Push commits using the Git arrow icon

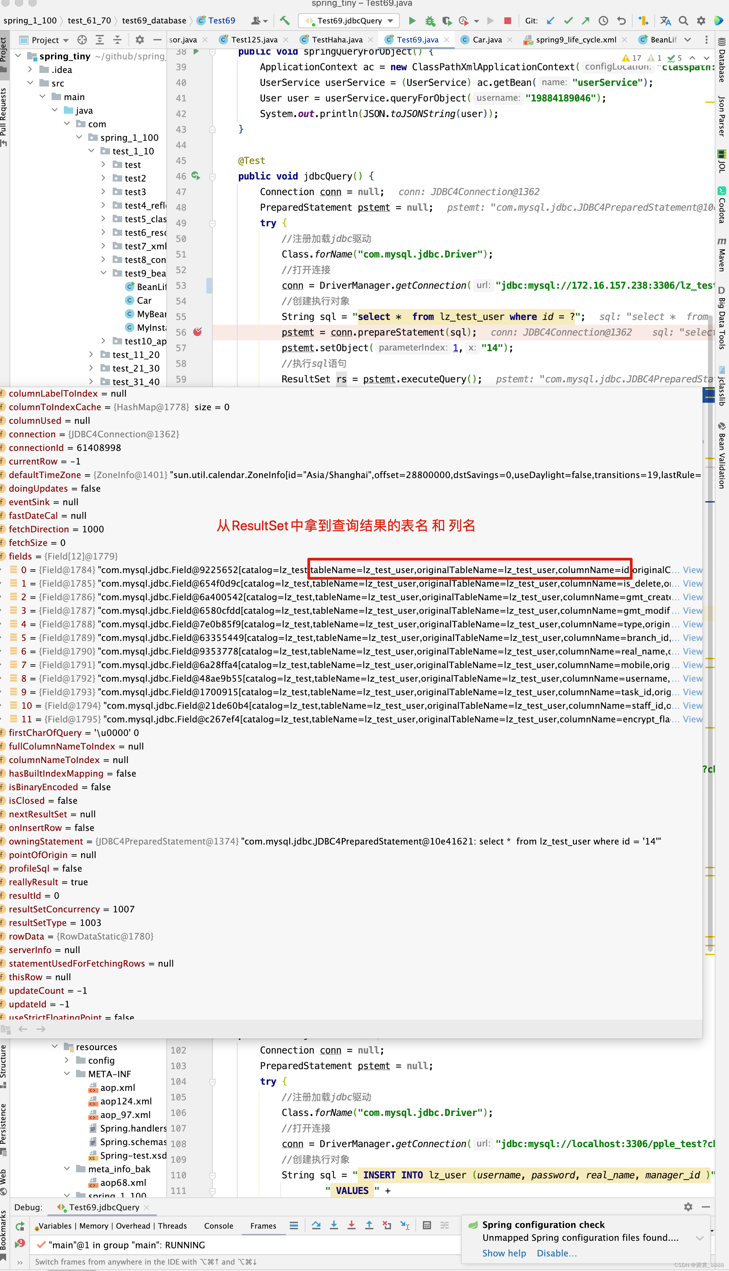[x=585, y=20]
